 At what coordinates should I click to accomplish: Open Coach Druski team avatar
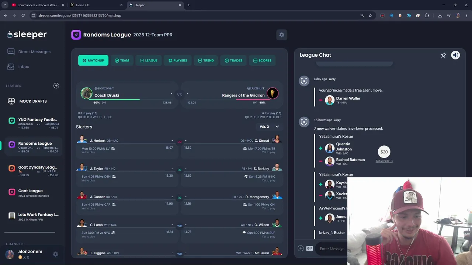86,93
